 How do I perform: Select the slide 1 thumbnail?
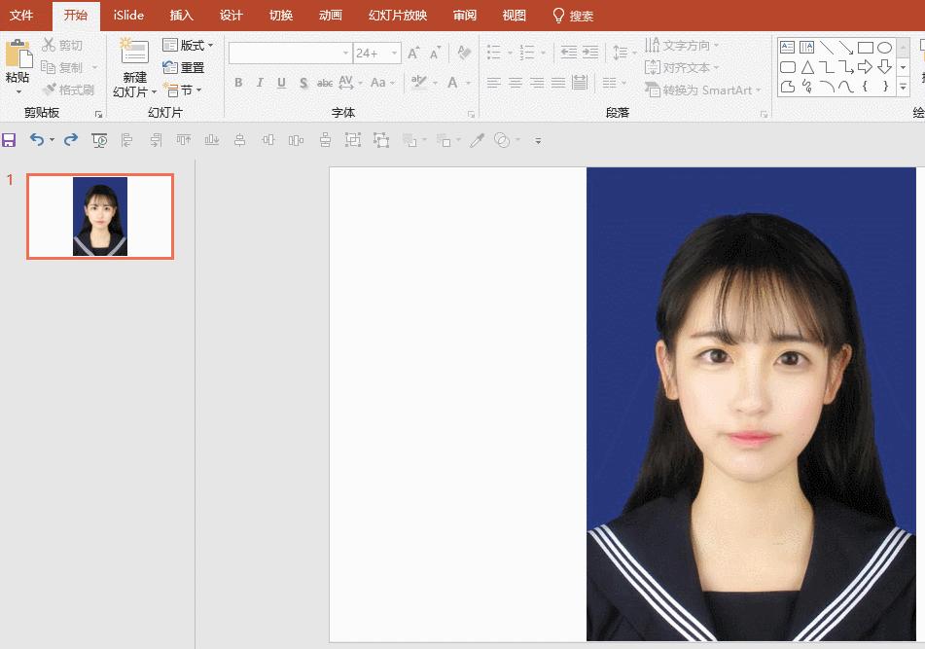(99, 216)
